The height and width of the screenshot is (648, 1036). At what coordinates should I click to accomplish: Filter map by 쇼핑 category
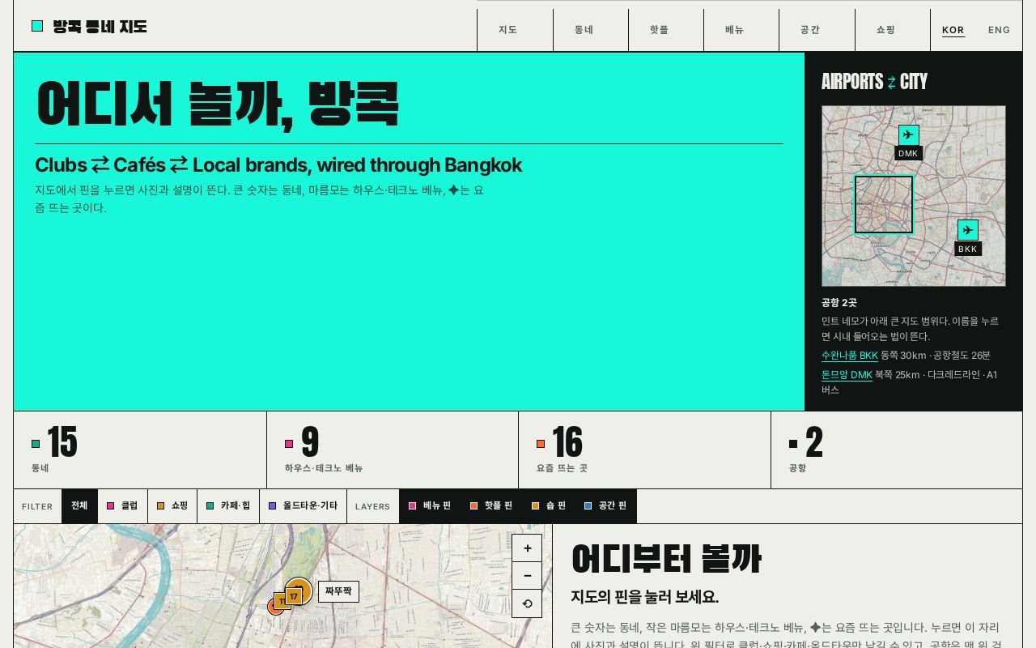172,506
